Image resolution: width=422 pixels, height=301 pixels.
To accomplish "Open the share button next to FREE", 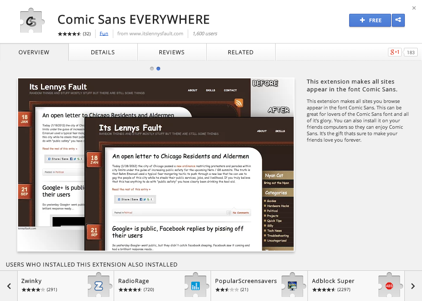I will tap(398, 20).
